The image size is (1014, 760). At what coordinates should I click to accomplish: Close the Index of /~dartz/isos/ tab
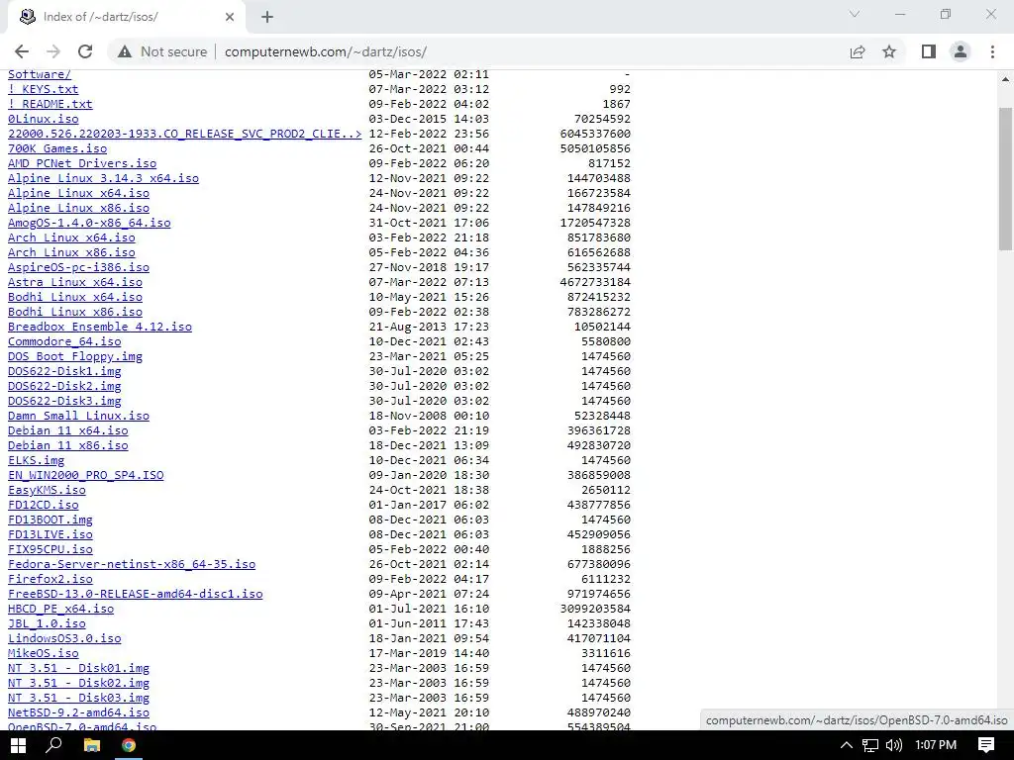click(x=230, y=17)
